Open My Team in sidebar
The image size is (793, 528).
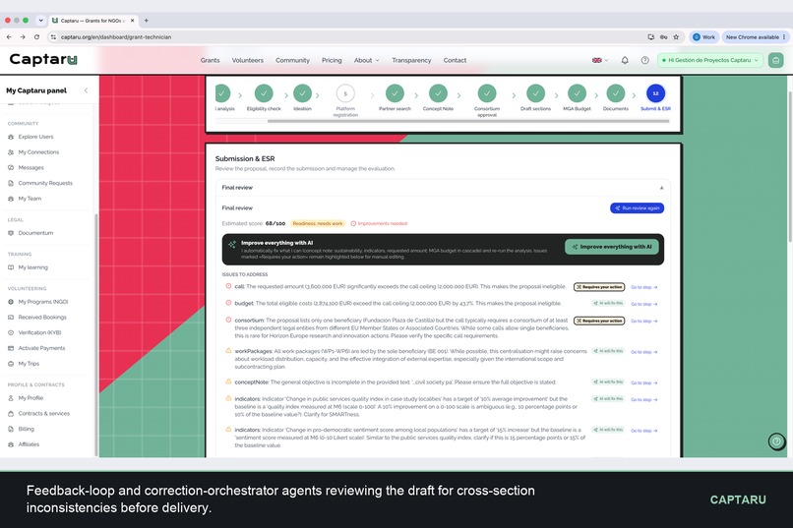pos(30,199)
